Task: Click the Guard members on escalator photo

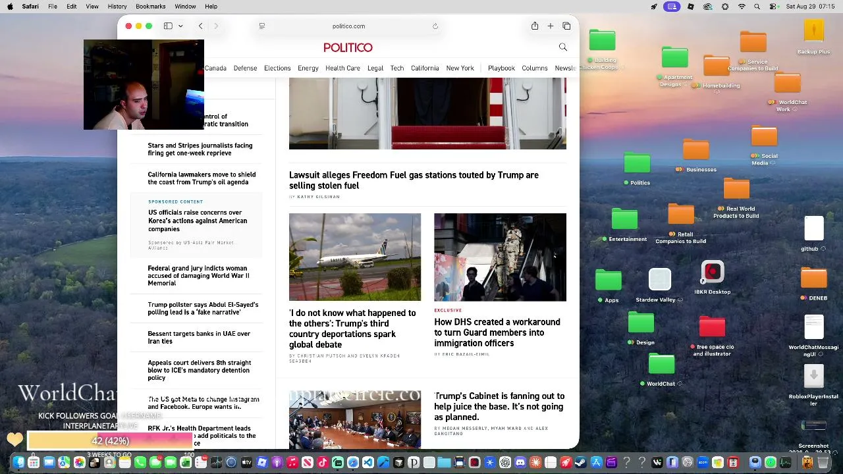Action: 500,257
